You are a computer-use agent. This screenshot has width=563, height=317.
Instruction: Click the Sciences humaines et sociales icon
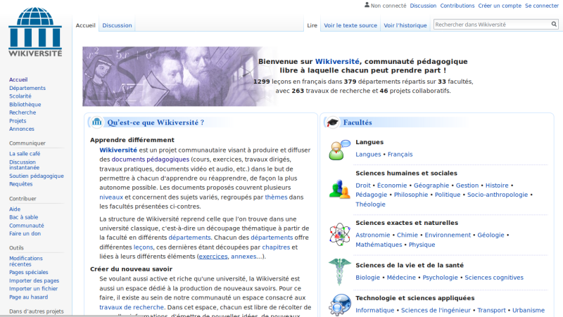[x=340, y=189]
